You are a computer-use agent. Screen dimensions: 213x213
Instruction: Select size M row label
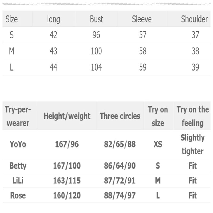click(11, 51)
